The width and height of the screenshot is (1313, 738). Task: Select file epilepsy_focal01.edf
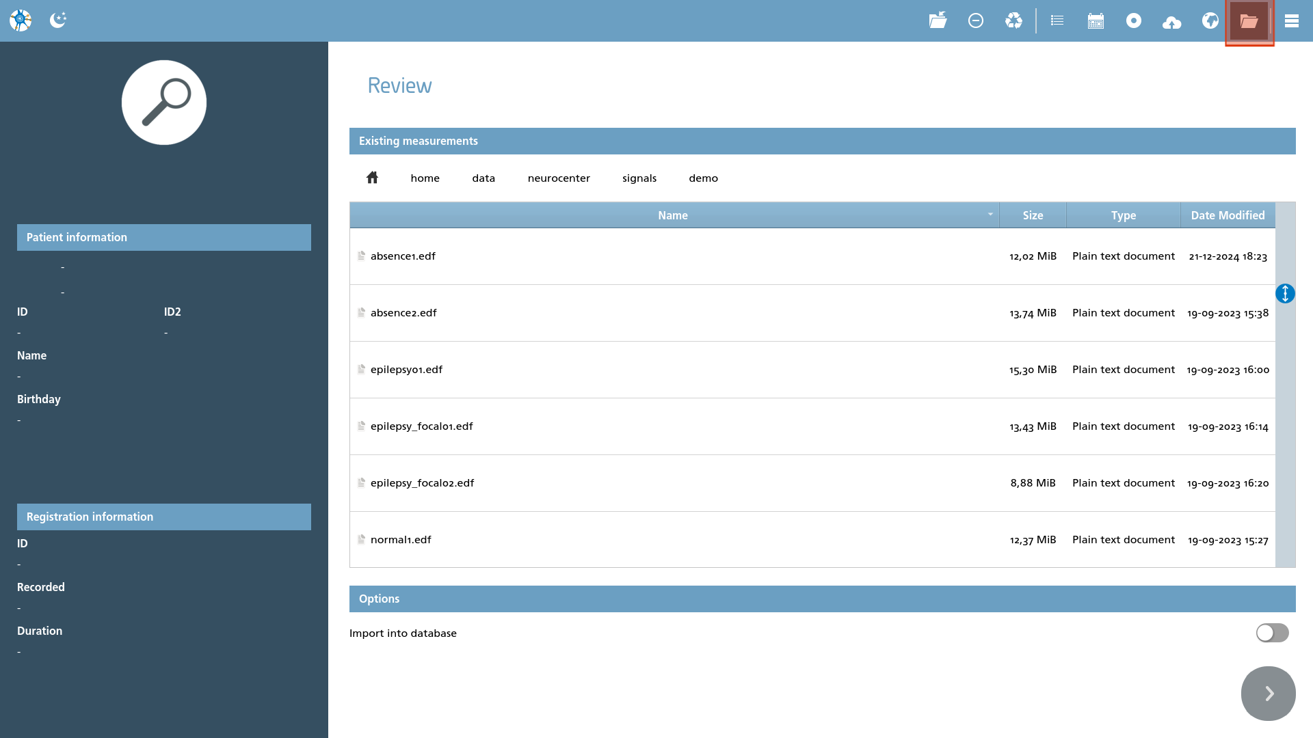click(812, 426)
